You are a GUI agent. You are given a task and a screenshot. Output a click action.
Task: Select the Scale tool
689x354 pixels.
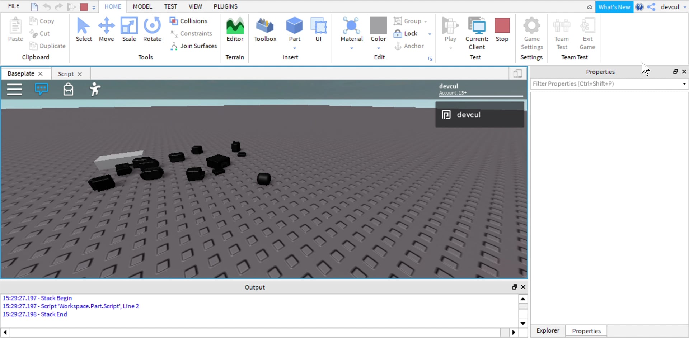point(129,30)
